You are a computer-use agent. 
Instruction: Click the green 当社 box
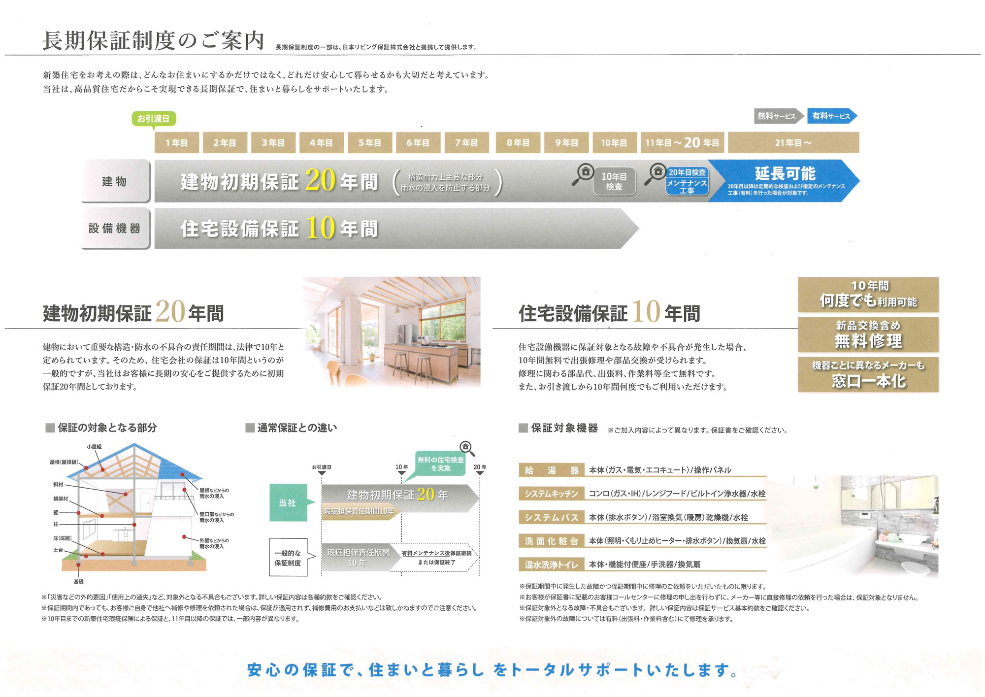[x=288, y=503]
